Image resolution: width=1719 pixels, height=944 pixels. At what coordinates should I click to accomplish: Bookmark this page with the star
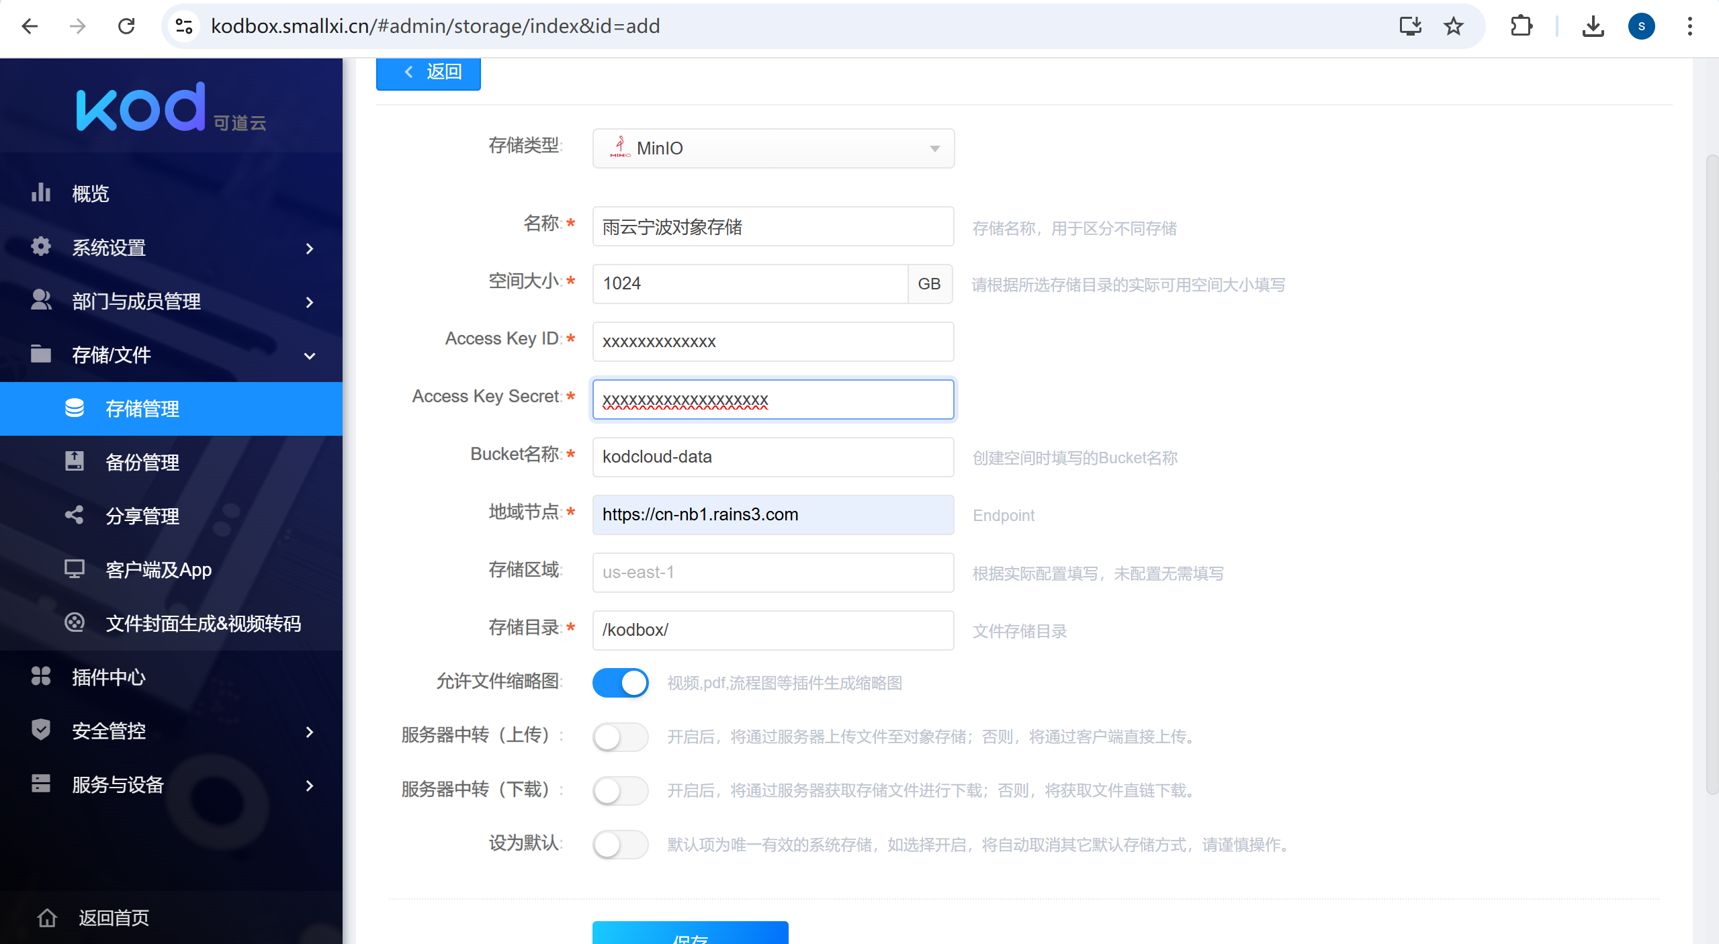[1454, 26]
